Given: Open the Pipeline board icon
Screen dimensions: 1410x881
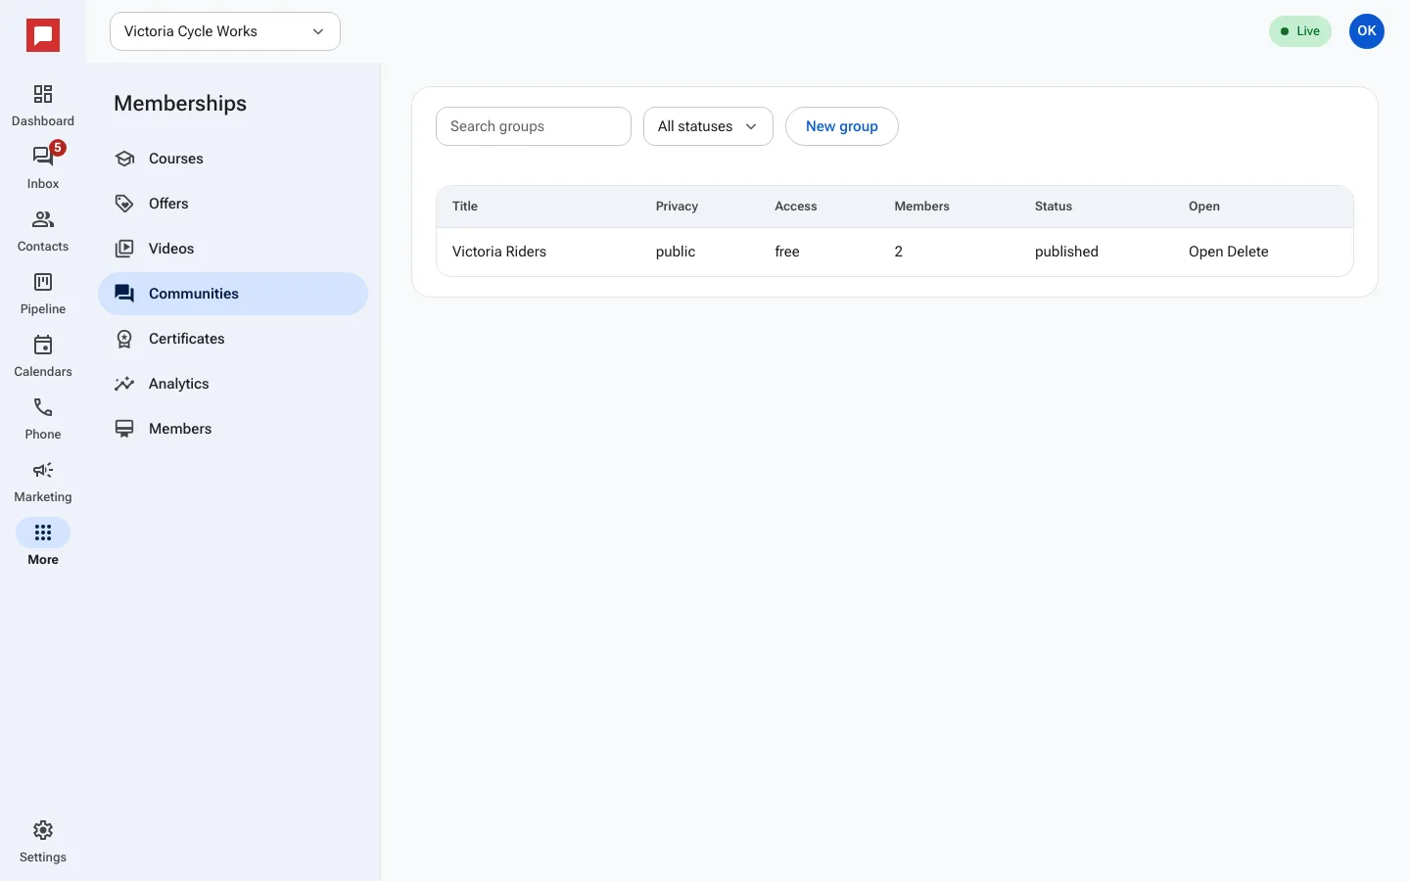Looking at the screenshot, I should (x=43, y=282).
